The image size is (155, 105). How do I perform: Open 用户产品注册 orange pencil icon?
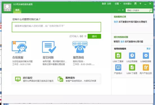pyautogui.click(x=146, y=67)
